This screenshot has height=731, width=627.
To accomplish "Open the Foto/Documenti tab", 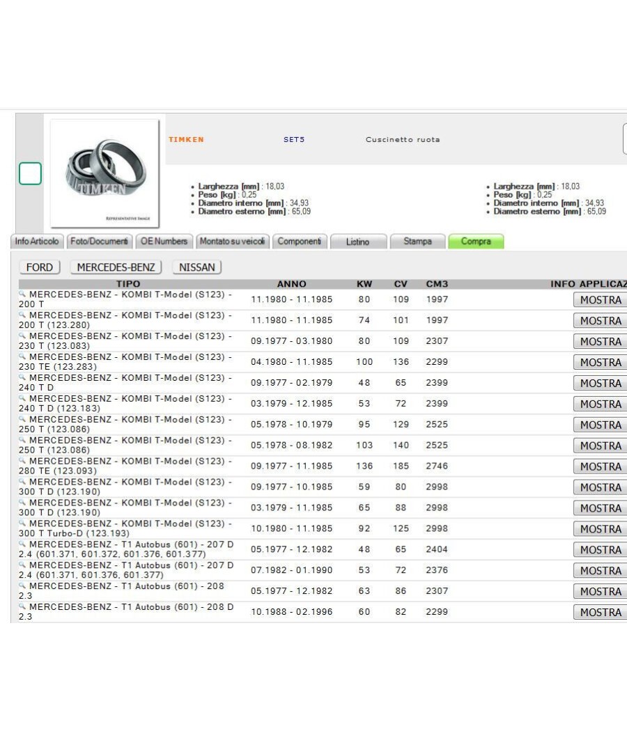I will 100,242.
